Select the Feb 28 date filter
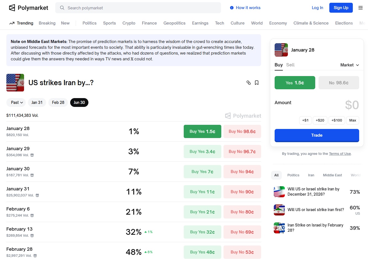368x259 pixels. pyautogui.click(x=58, y=102)
